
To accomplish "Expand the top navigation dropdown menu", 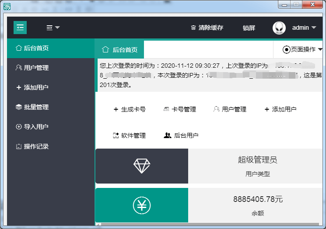I will [x=53, y=28].
